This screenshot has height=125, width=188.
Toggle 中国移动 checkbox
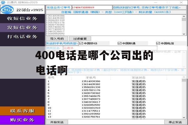[81, 43]
